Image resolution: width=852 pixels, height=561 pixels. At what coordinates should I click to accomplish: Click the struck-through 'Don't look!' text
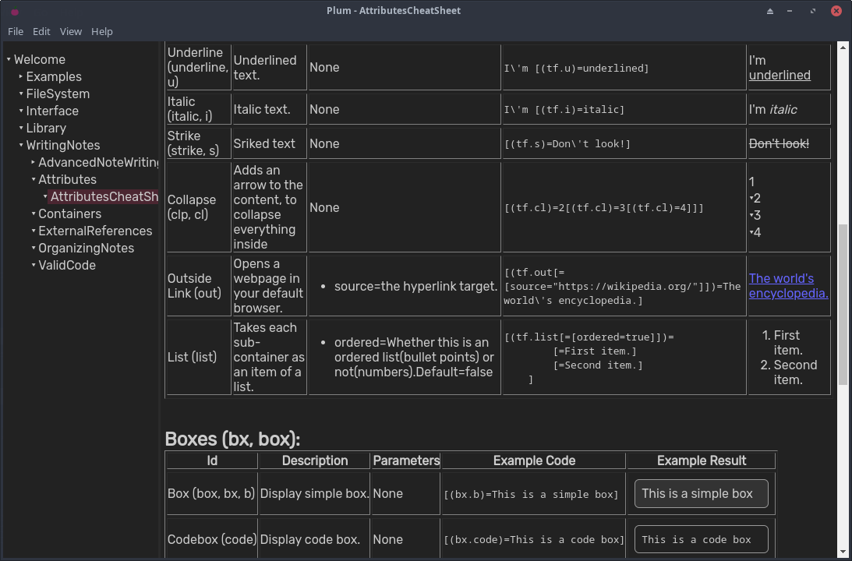pyautogui.click(x=779, y=143)
